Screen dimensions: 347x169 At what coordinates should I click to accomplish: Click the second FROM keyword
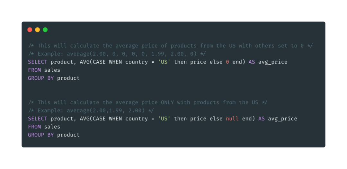pyautogui.click(x=34, y=127)
